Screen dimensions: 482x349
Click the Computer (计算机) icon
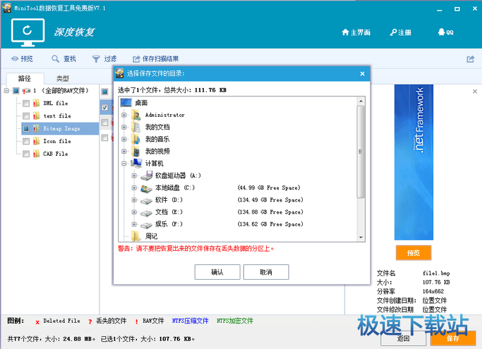[x=136, y=164]
